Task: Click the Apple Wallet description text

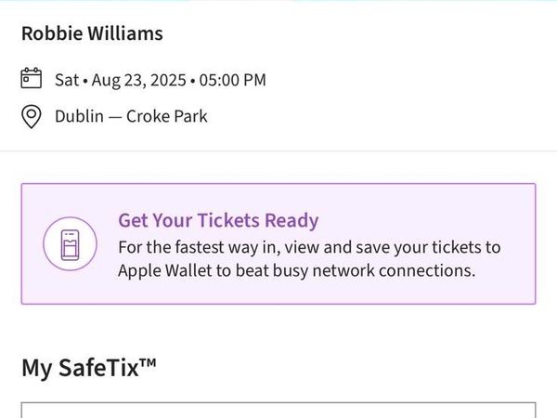Action: 309,259
